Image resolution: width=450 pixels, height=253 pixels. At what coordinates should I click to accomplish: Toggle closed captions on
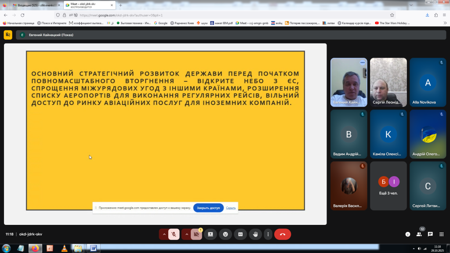(x=240, y=234)
